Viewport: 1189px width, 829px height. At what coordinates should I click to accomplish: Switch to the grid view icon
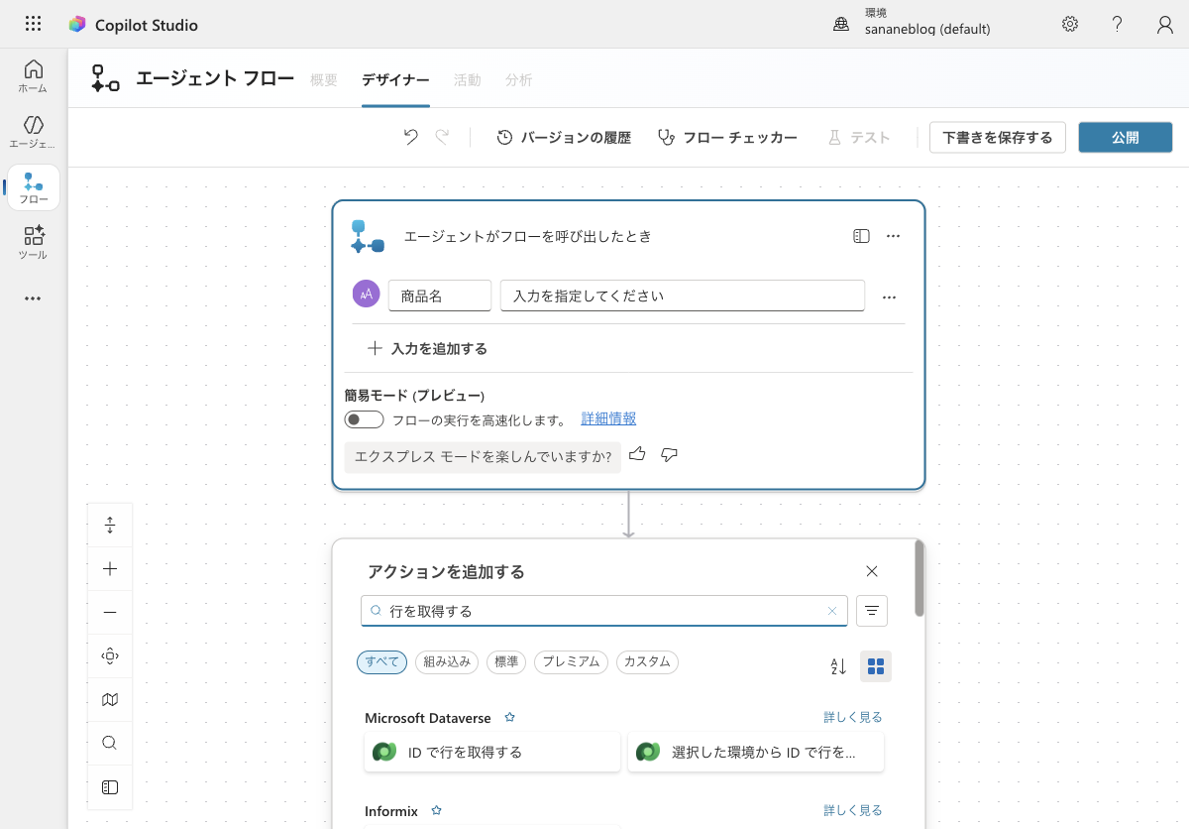pyautogui.click(x=876, y=666)
